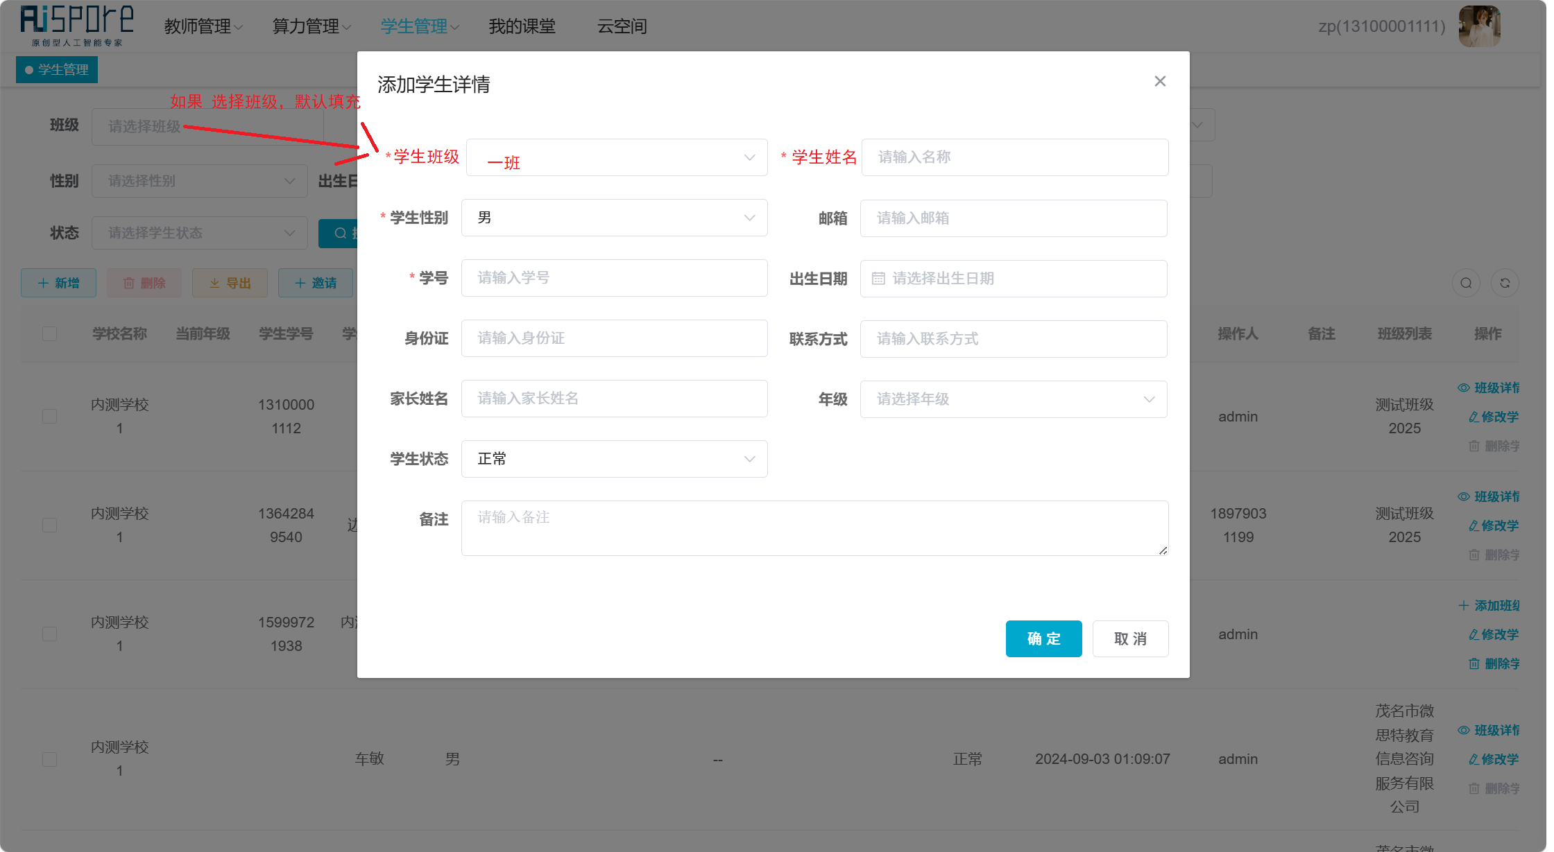Open the 年级 selection dropdown
Image resolution: width=1554 pixels, height=852 pixels.
(1014, 399)
